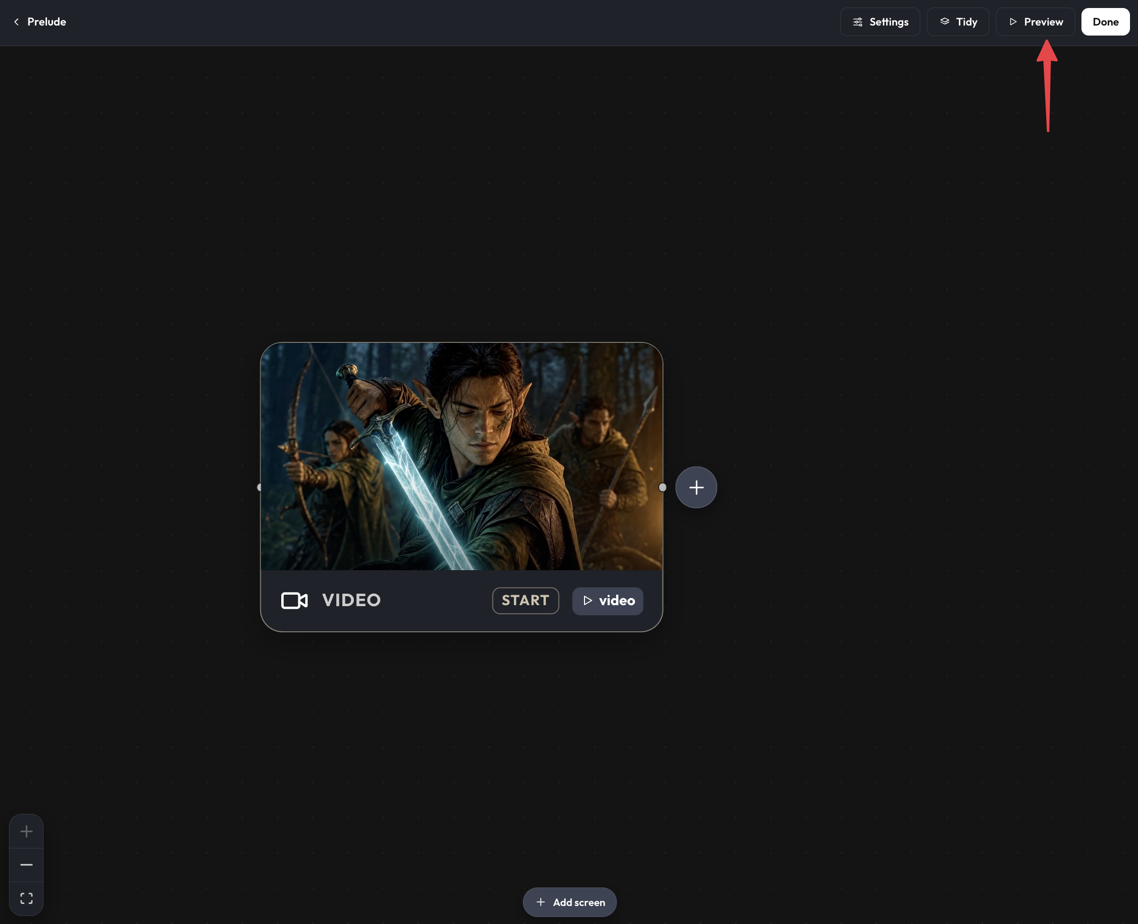Click the START badge on video card
Screen dimensions: 1138x924
point(525,600)
